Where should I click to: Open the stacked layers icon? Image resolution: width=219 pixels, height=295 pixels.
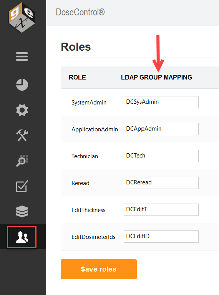(22, 211)
